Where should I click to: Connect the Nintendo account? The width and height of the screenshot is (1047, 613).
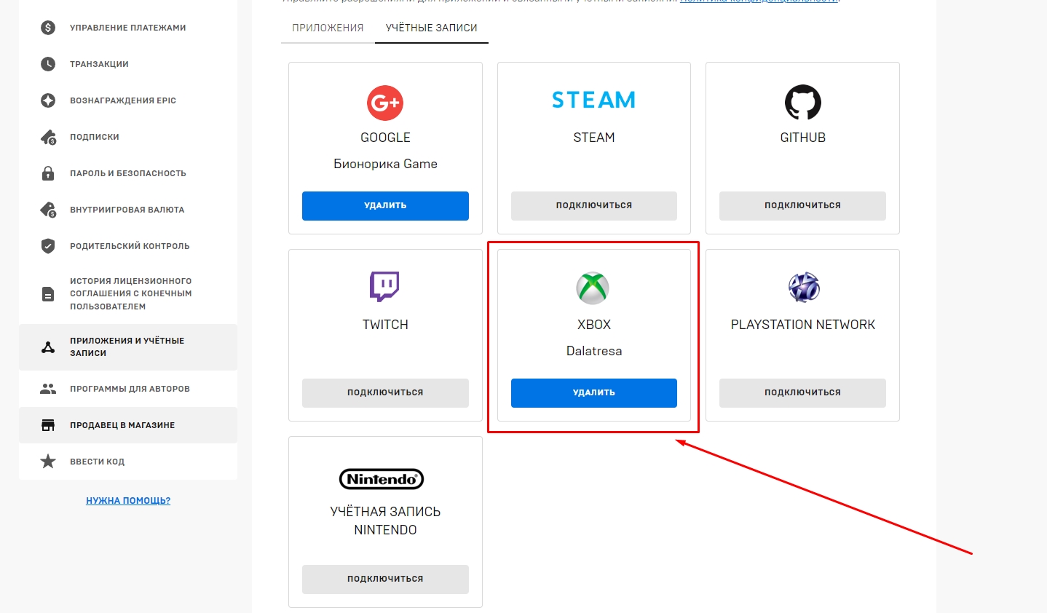coord(385,579)
